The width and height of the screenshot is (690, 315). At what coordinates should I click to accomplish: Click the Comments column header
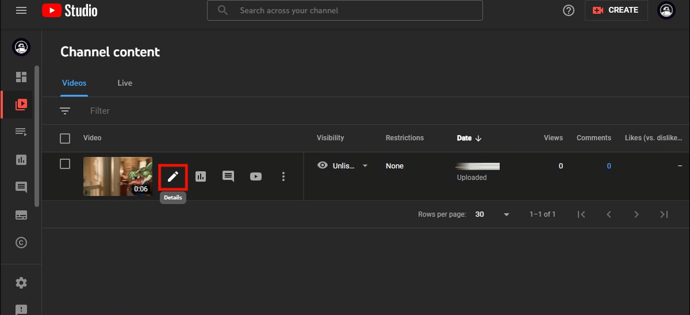(x=594, y=138)
